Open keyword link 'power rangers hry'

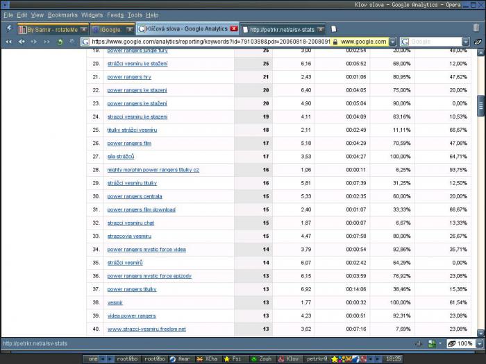coord(129,77)
